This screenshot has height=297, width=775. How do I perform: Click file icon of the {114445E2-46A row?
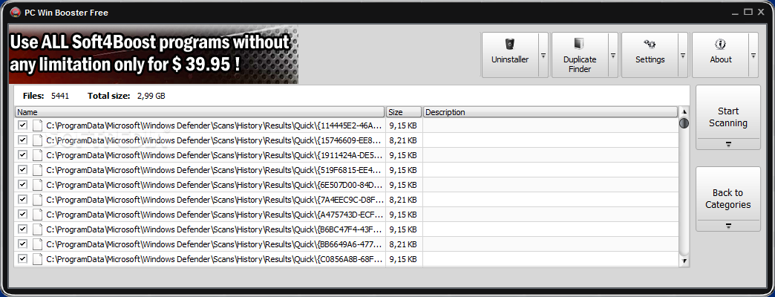[38, 125]
